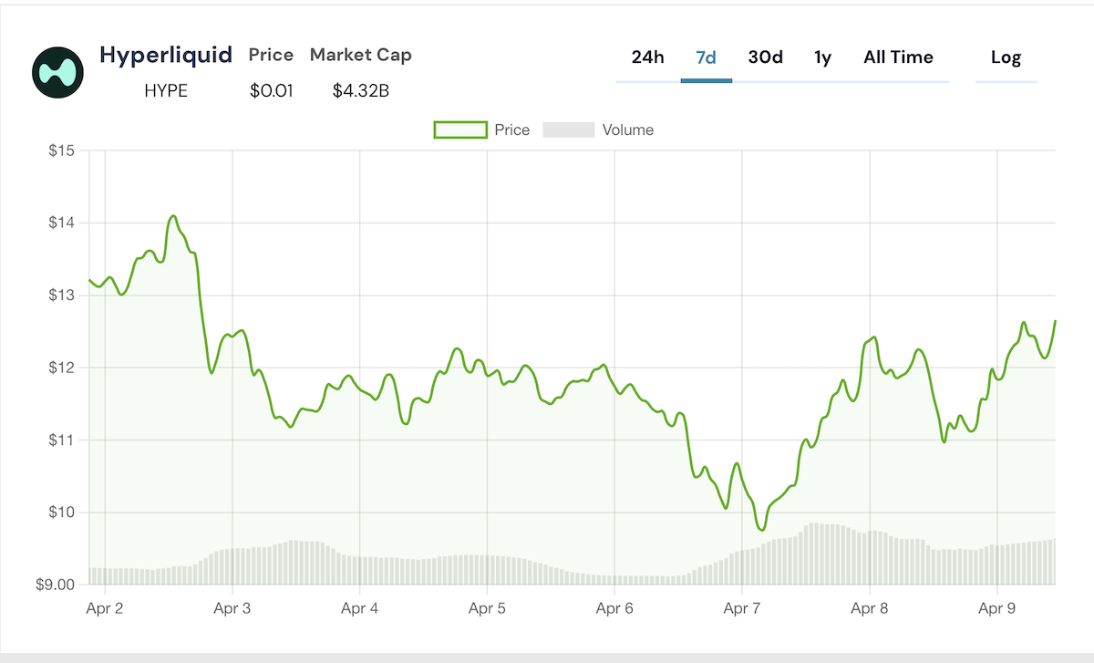Click the $12 y-axis label
1094x663 pixels.
62,368
